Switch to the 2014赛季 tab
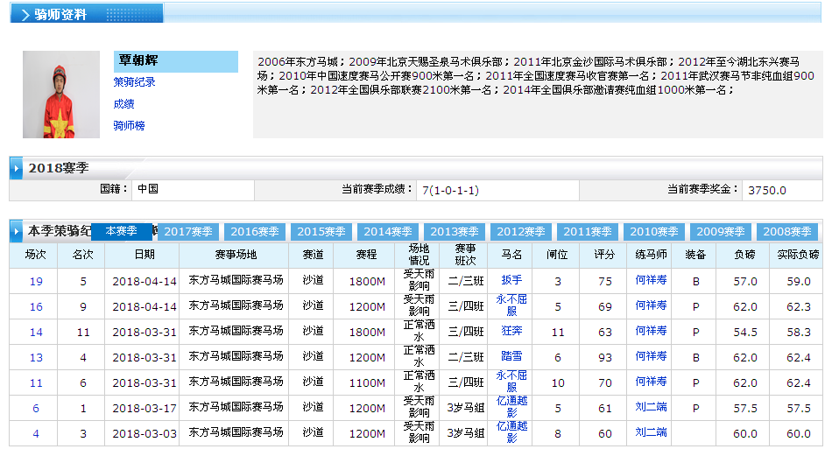 point(388,232)
